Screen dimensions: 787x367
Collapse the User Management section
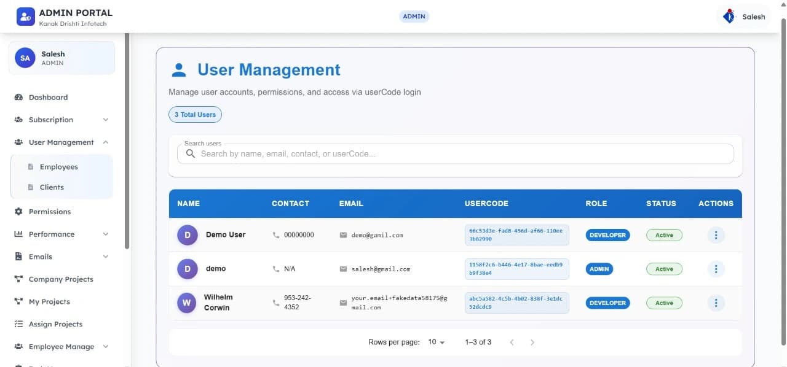[106, 142]
